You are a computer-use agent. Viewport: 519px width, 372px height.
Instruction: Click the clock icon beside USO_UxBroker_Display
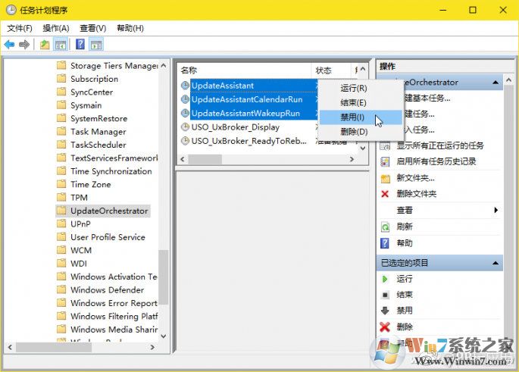pos(185,127)
